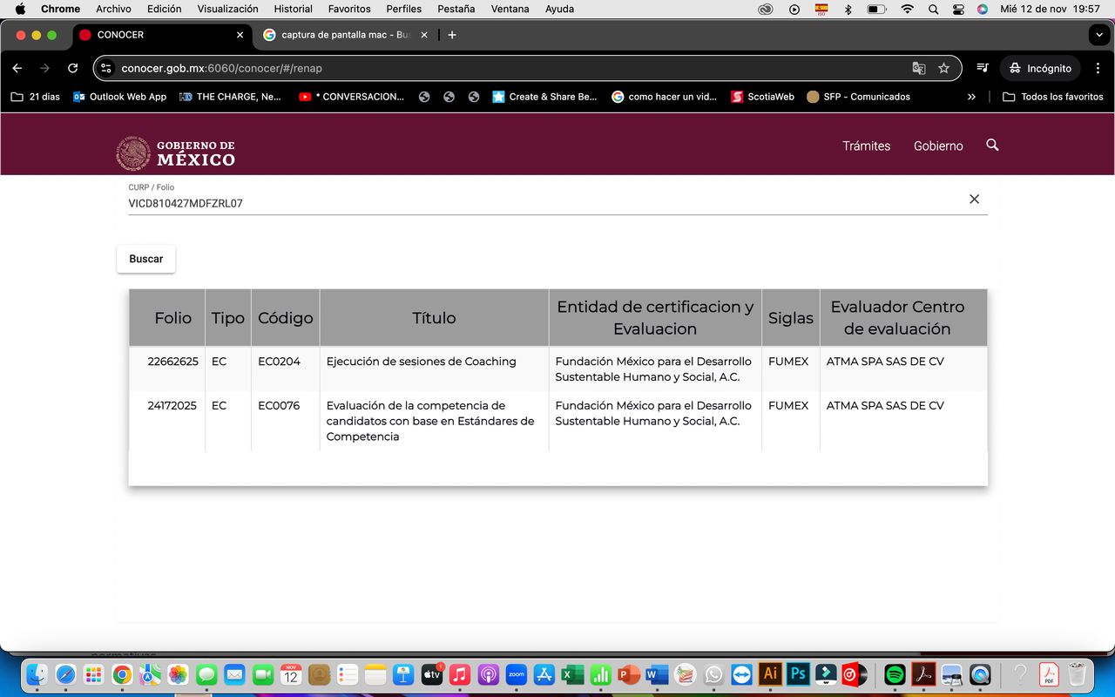Click the search magnifier in the site header
This screenshot has height=697, width=1115.
pyautogui.click(x=992, y=145)
